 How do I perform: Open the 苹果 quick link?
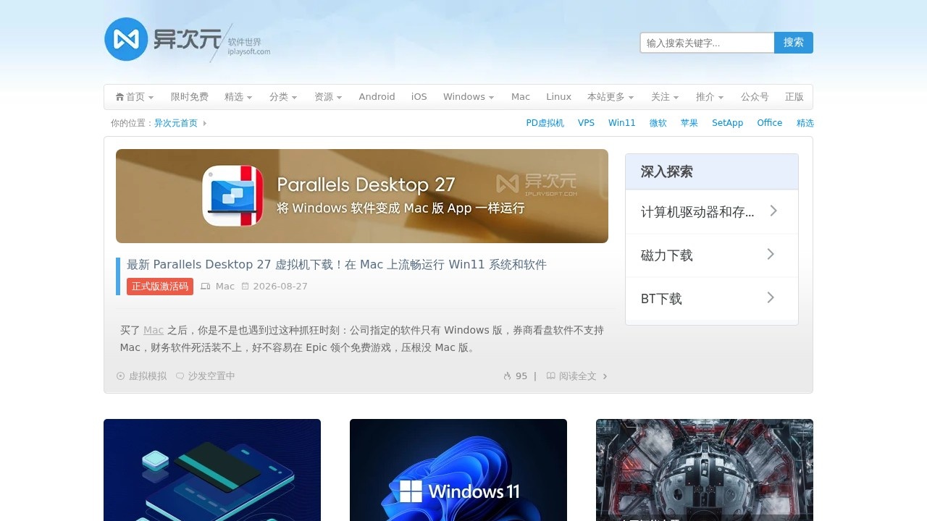pyautogui.click(x=689, y=123)
